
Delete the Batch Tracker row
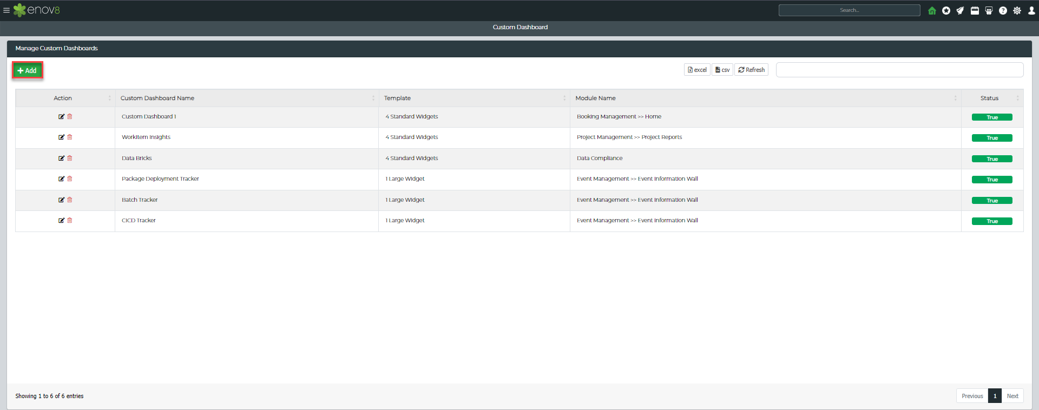click(70, 200)
